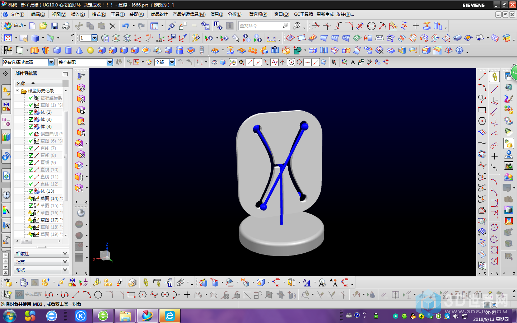Create a Cone primitive
This screenshot has height=323, width=517.
(x=79, y=50)
